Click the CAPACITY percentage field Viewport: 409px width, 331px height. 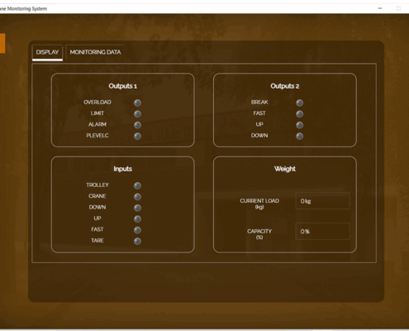click(322, 231)
